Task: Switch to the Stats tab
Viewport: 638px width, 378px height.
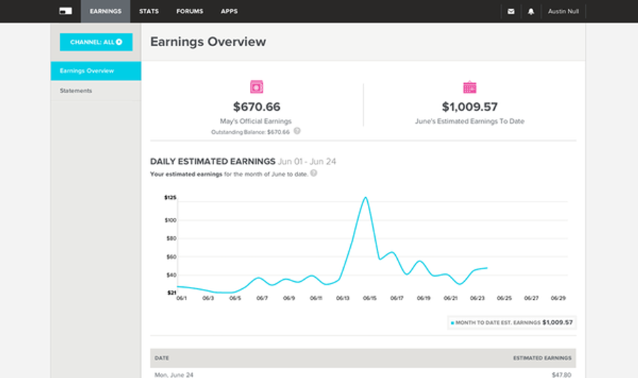Action: click(148, 12)
